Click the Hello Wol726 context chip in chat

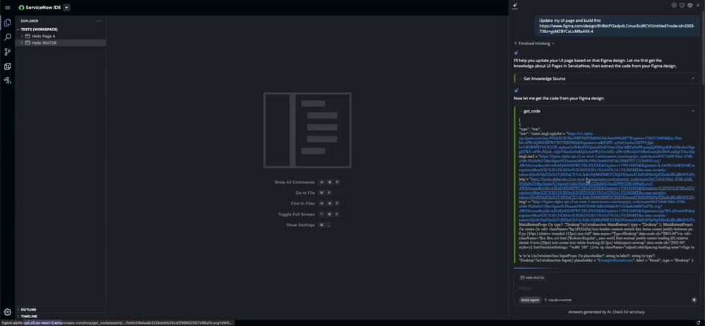coord(533,278)
